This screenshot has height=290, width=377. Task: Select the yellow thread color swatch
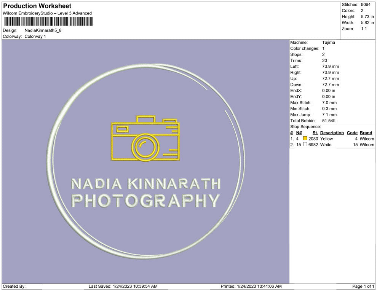coord(305,139)
